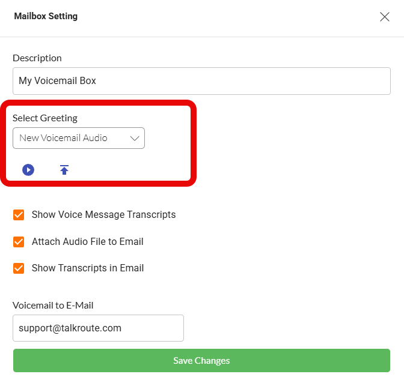Viewport: 404px width, 383px height.
Task: Click the "My Voicemail Box" text
Action: (x=58, y=81)
